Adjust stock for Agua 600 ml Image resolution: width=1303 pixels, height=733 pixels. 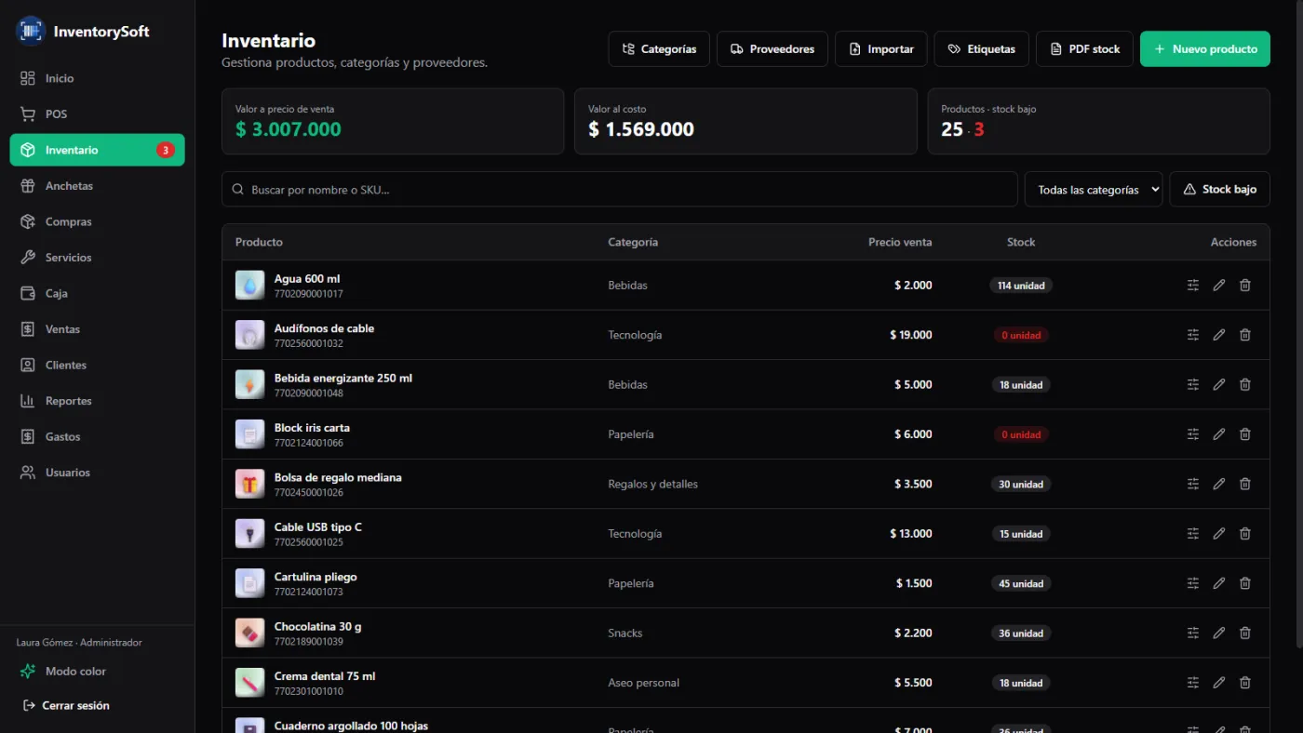click(x=1193, y=286)
